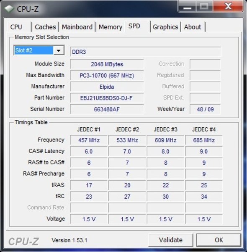This screenshot has height=252, width=247.
Task: Click part number EBJ21UE8BDS0-DJ-F
Action: click(x=107, y=98)
